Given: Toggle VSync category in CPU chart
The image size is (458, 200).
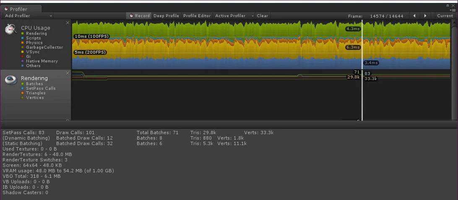Looking at the screenshot, I should point(23,52).
